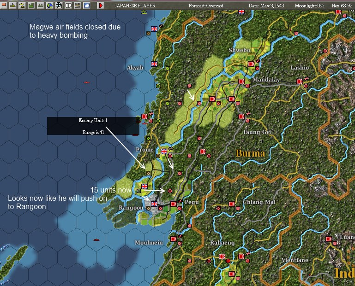Image resolution: width=355 pixels, height=286 pixels.
Task: Click the Moonlight: 0% status text
Action: (x=309, y=6)
